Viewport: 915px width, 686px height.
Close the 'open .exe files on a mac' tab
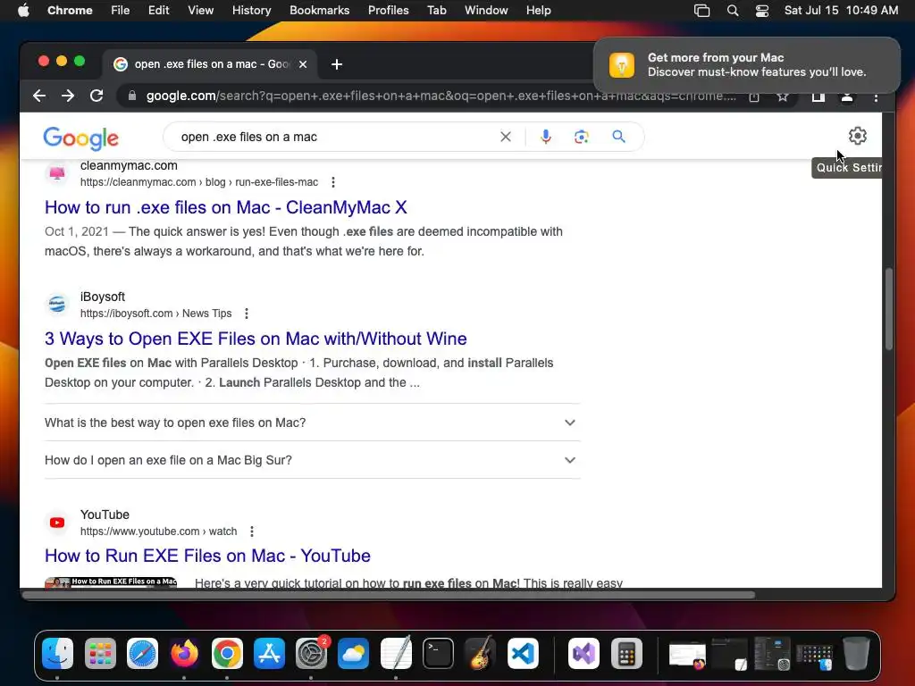click(x=303, y=64)
